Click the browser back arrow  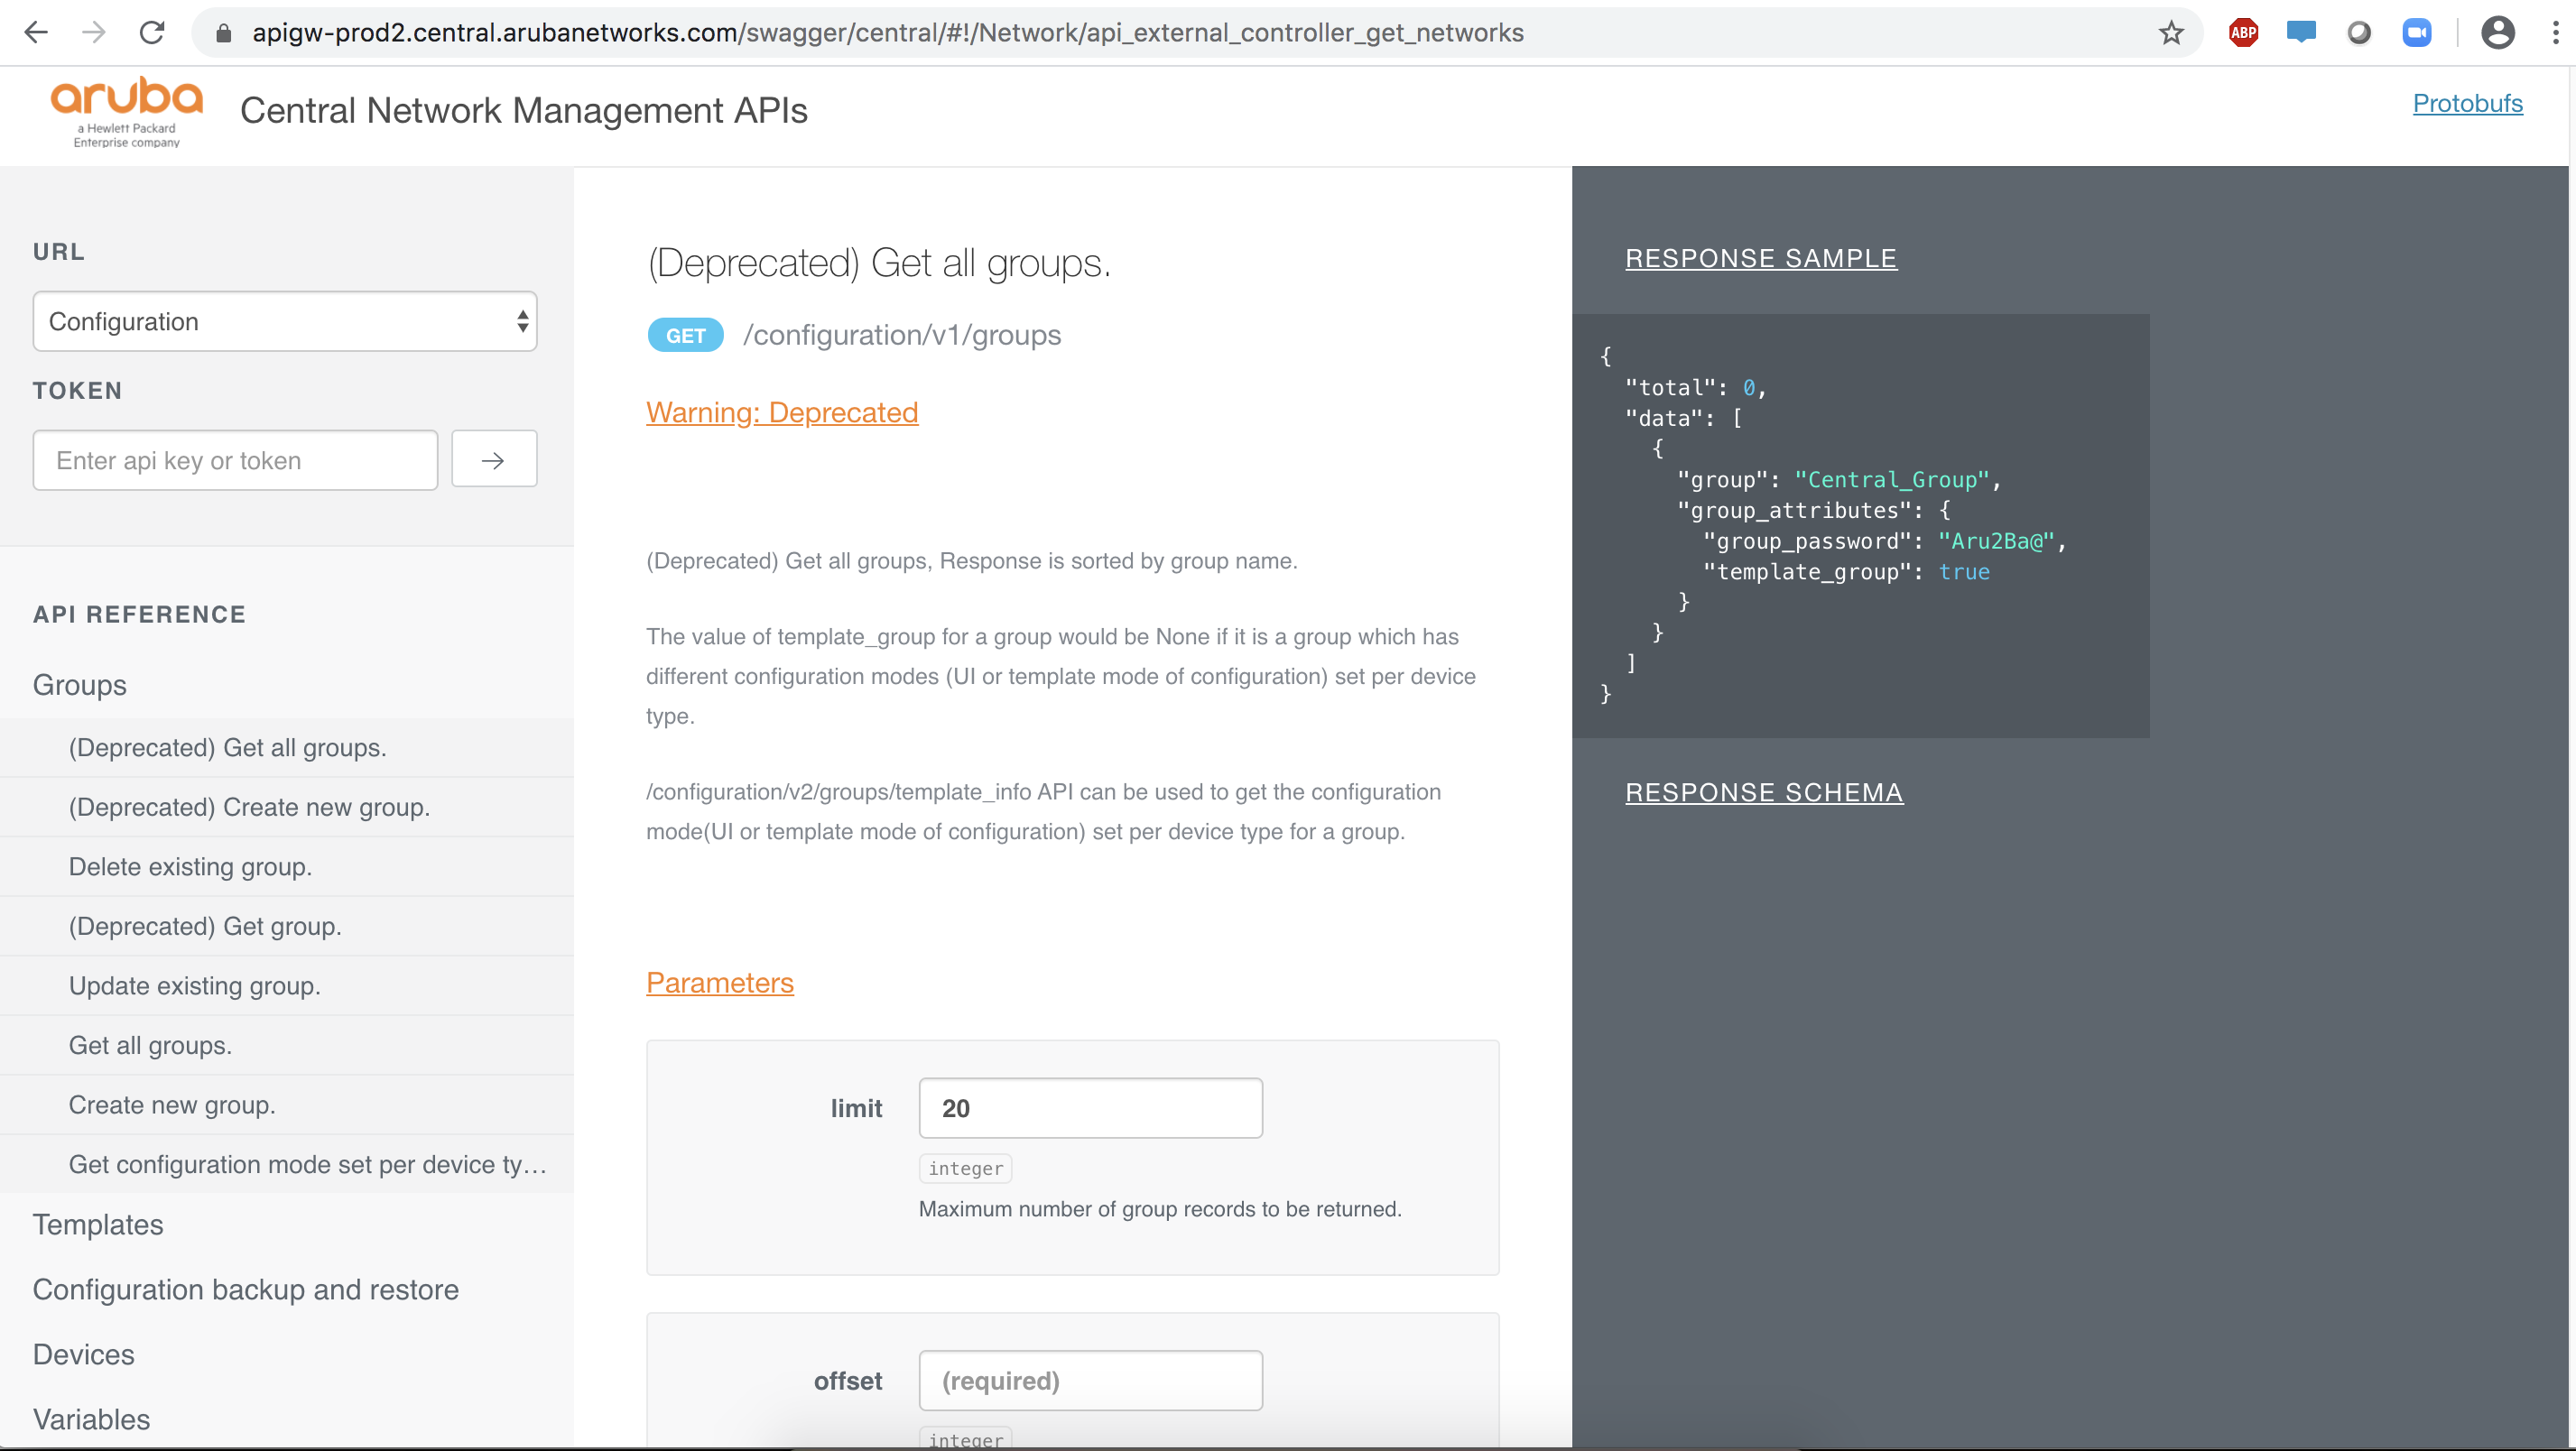36,33
